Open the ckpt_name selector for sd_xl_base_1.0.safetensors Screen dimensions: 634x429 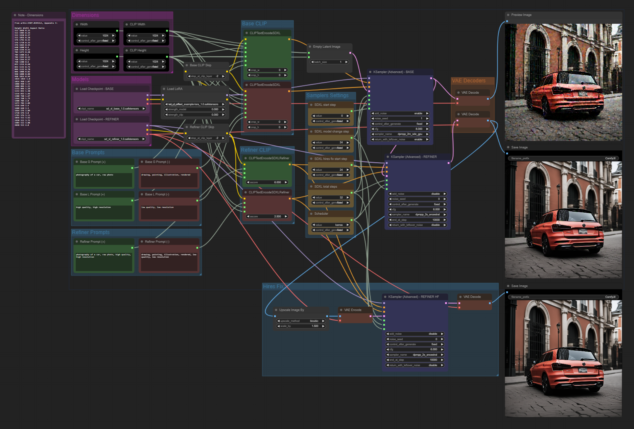pyautogui.click(x=112, y=109)
